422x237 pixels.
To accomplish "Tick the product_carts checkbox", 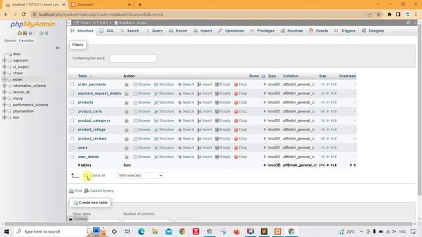I will (72, 111).
